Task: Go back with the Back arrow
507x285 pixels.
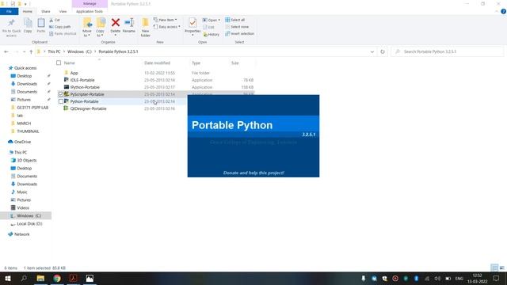Action: (x=6, y=51)
